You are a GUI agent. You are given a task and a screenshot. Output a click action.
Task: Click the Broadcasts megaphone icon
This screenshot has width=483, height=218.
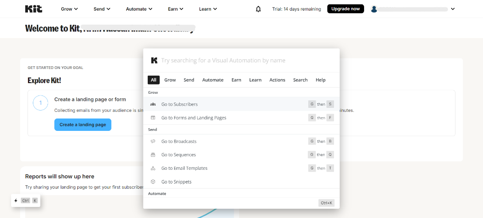[153, 142]
